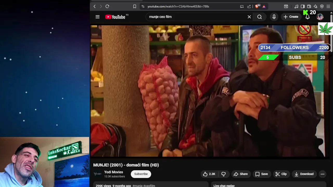Viewport: 333px width, 187px height.
Task: Open Brave Shields lion icon
Action: pos(257,6)
